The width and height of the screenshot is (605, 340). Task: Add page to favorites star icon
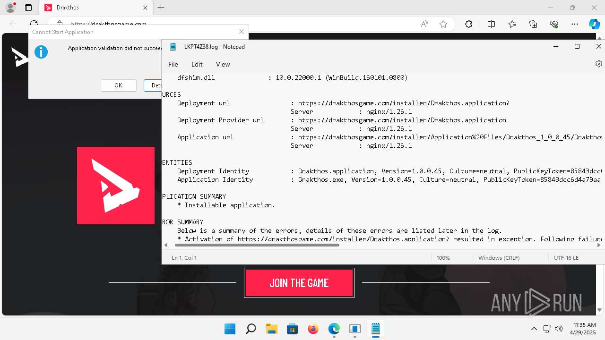point(443,24)
